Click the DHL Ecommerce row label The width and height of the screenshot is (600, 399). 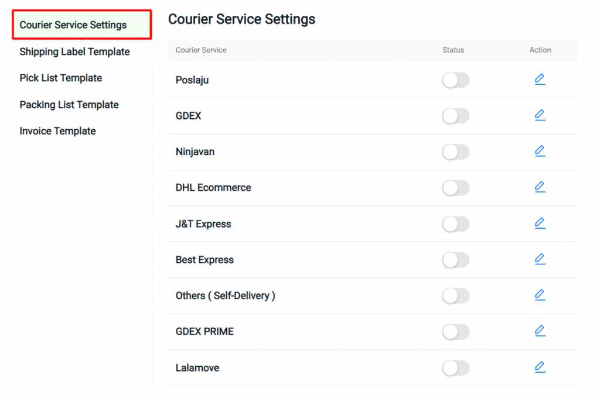click(x=213, y=188)
